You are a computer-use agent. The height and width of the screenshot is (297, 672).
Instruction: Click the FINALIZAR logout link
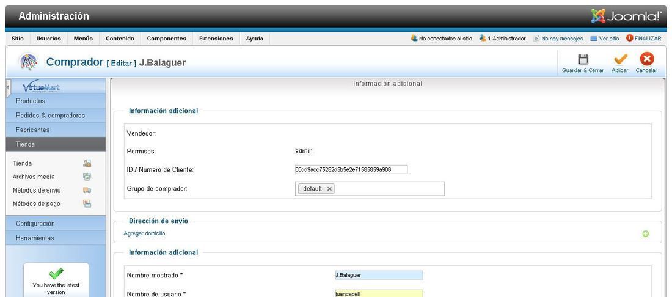(648, 38)
